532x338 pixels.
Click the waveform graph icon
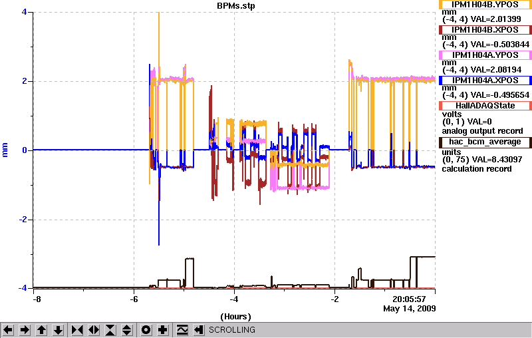(182, 330)
